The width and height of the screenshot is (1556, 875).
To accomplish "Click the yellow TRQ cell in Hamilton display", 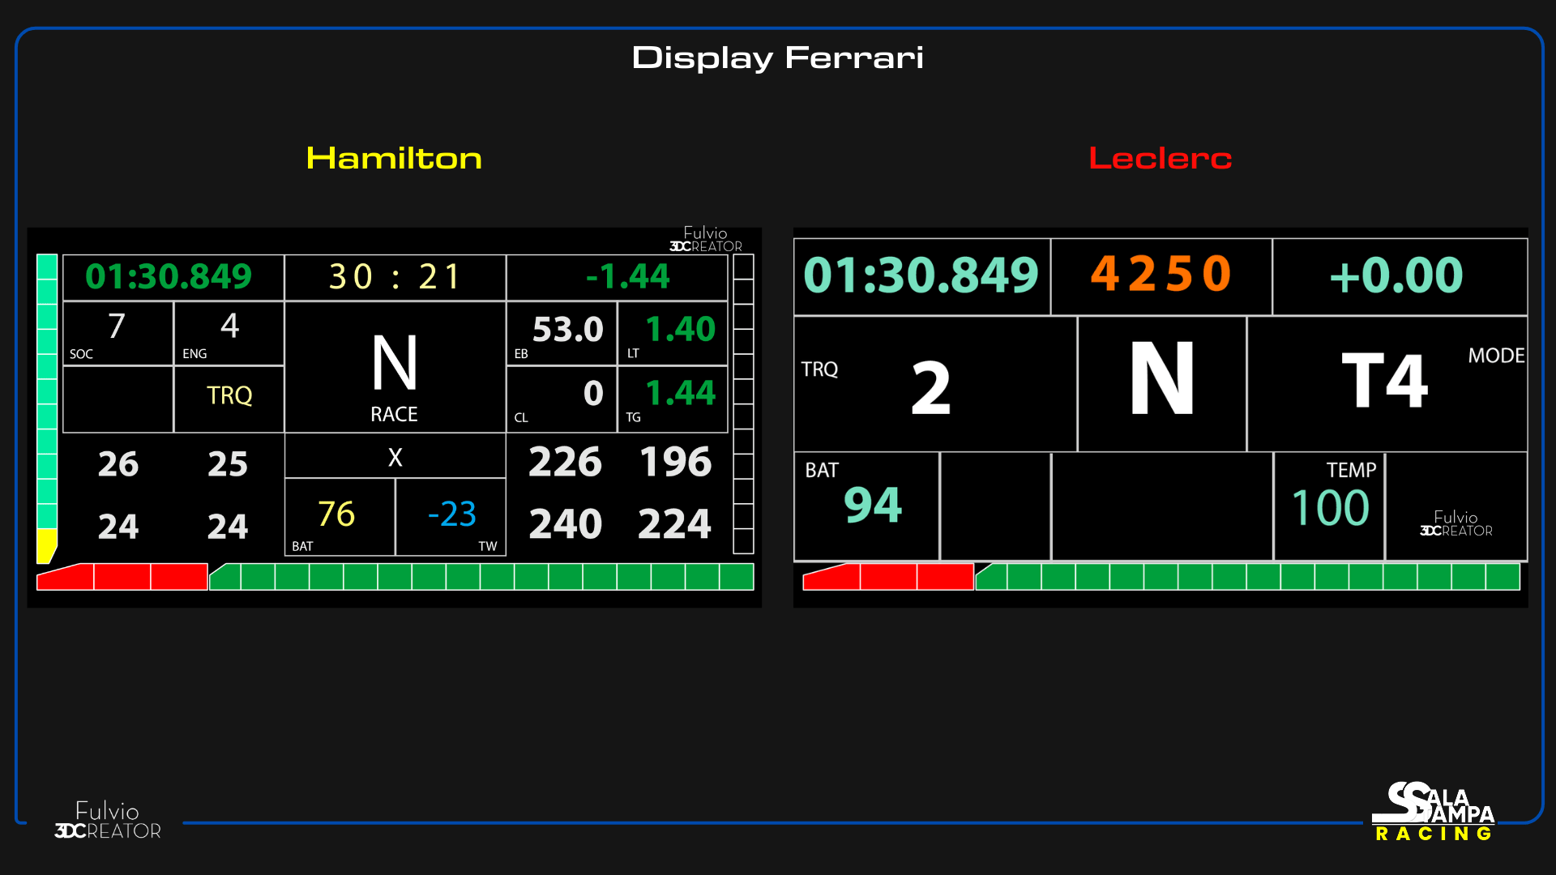I will [229, 396].
